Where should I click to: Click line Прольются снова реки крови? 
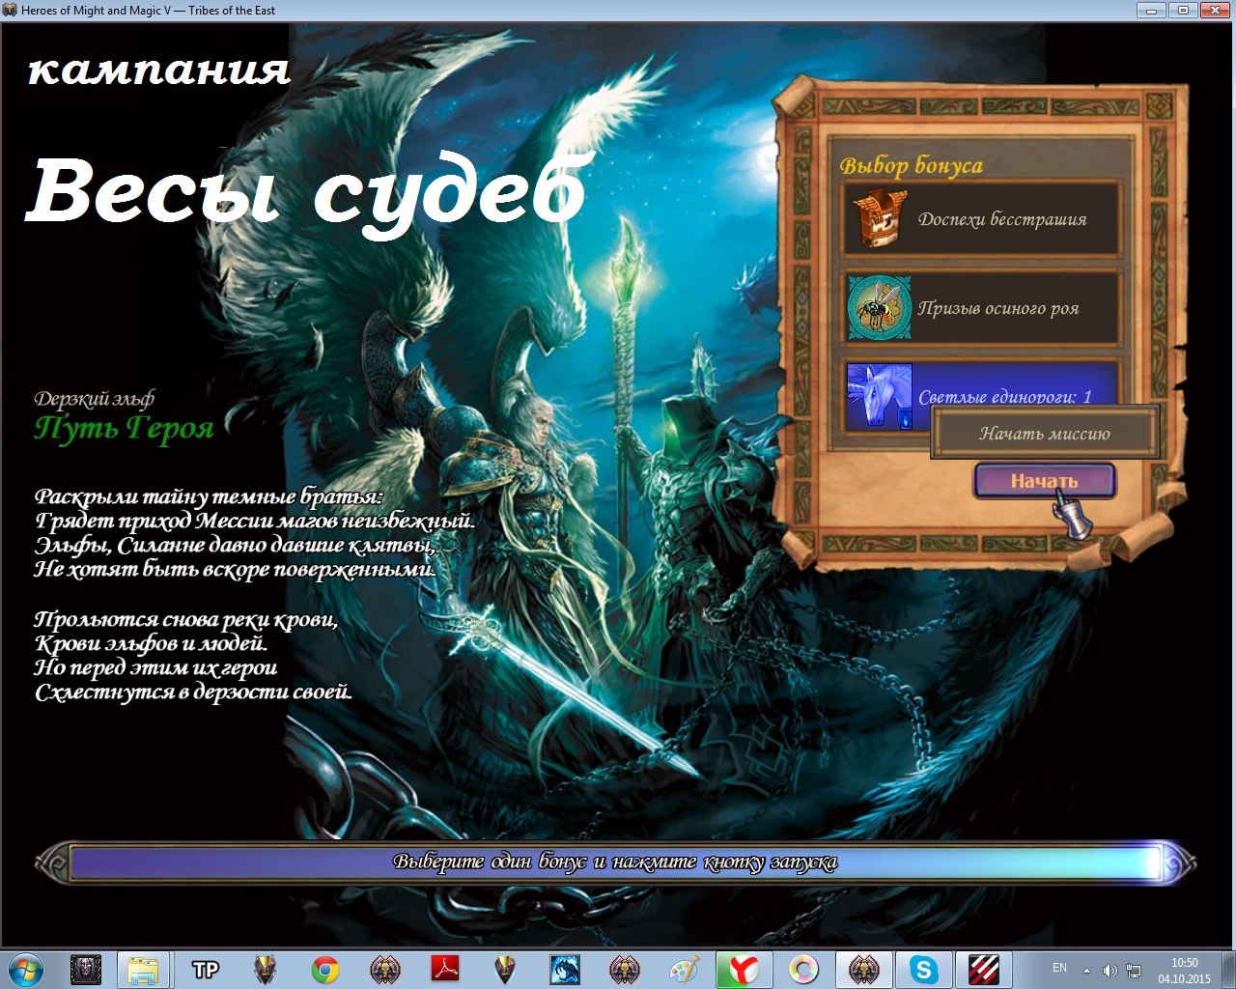pyautogui.click(x=186, y=619)
